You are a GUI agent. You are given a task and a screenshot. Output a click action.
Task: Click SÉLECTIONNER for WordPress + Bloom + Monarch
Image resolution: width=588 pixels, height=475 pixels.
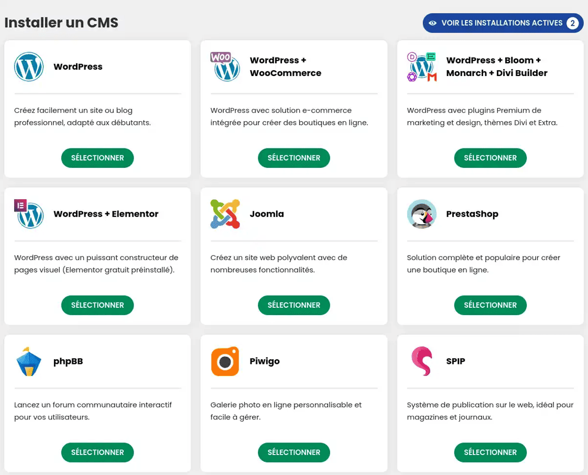(x=490, y=158)
